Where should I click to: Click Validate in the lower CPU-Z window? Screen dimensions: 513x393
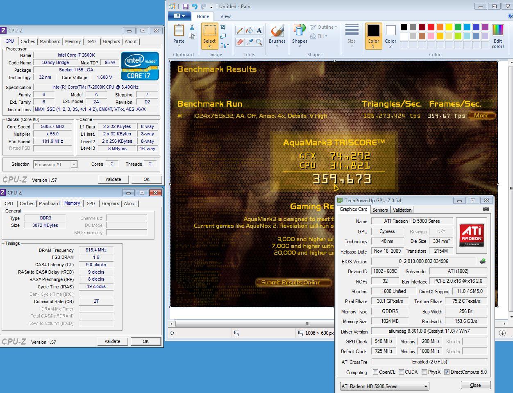[112, 341]
